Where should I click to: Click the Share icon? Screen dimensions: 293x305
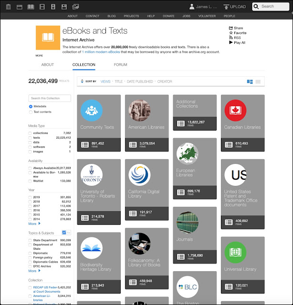coord(231,28)
